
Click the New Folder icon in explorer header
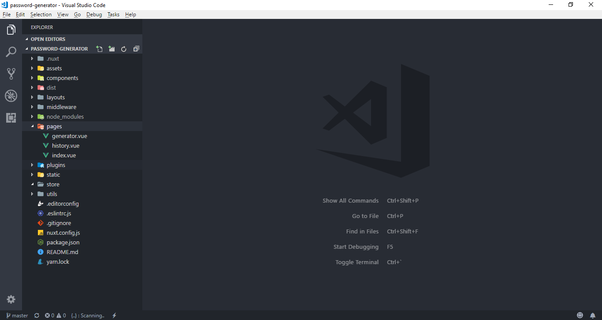click(112, 49)
